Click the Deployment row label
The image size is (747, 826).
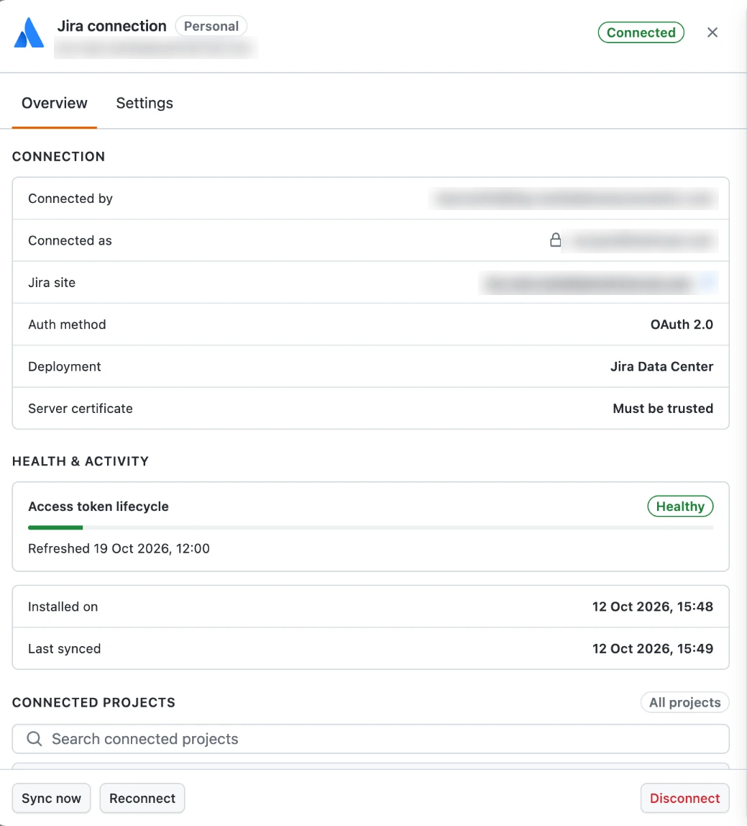(x=64, y=367)
